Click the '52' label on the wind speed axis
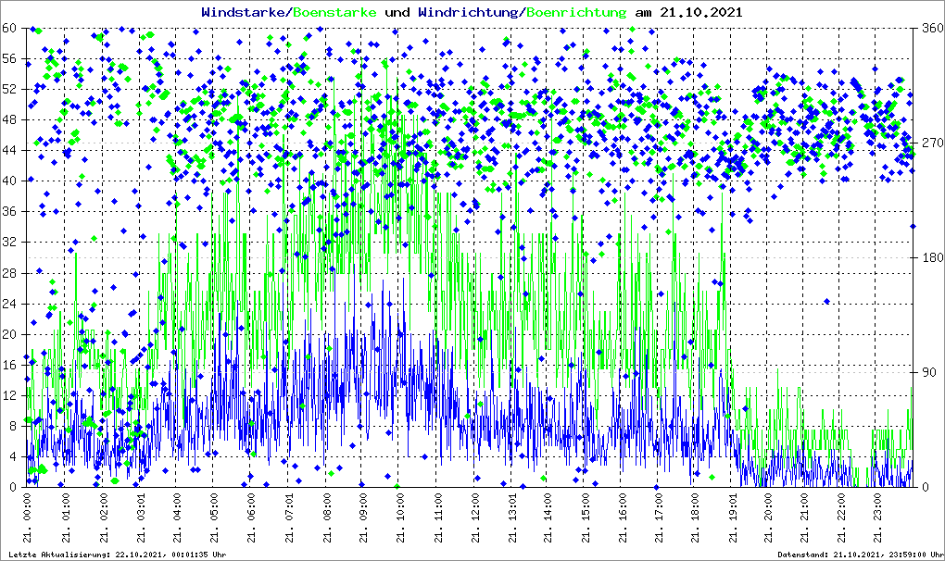The height and width of the screenshot is (561, 945). [9, 89]
